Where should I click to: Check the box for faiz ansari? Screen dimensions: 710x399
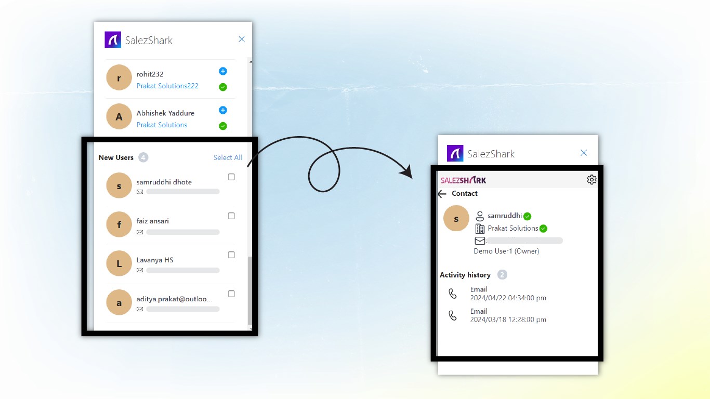(231, 216)
